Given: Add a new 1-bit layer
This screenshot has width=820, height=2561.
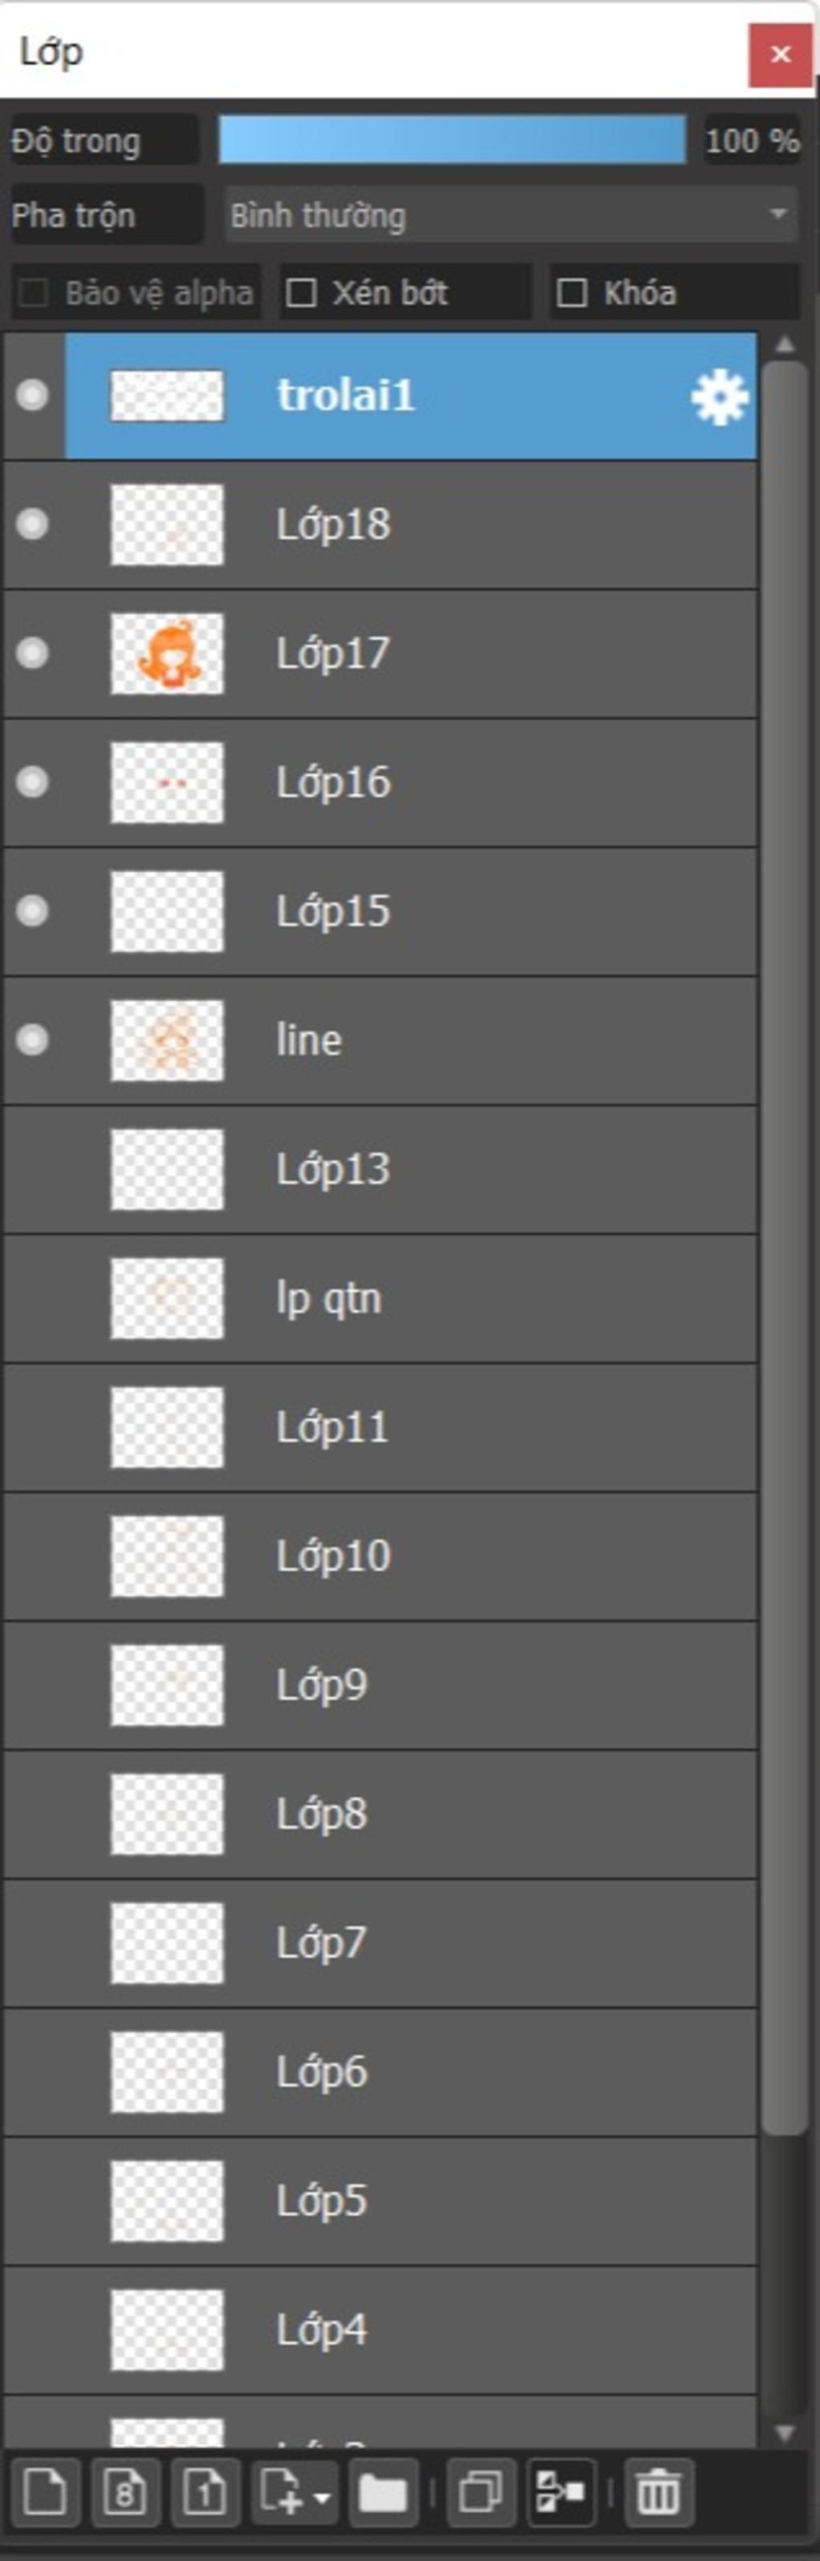Looking at the screenshot, I should (x=205, y=2494).
